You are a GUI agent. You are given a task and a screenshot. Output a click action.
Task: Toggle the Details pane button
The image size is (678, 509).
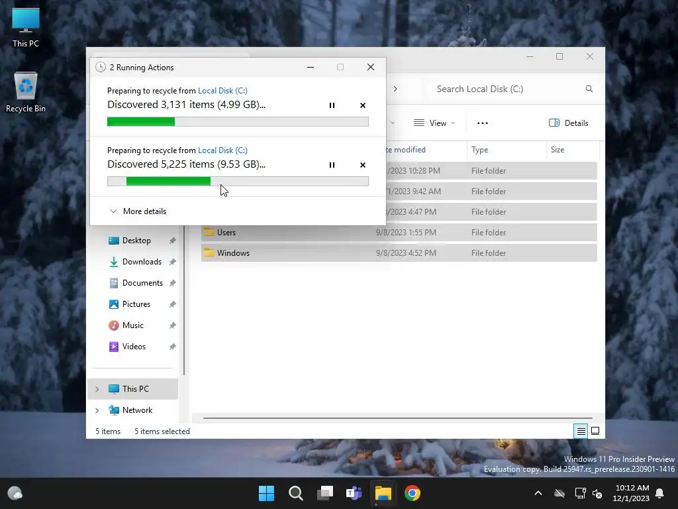pyautogui.click(x=568, y=123)
